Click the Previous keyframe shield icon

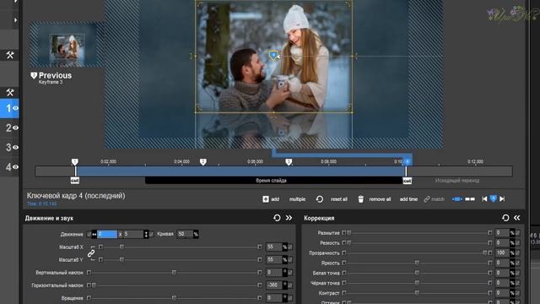point(34,75)
